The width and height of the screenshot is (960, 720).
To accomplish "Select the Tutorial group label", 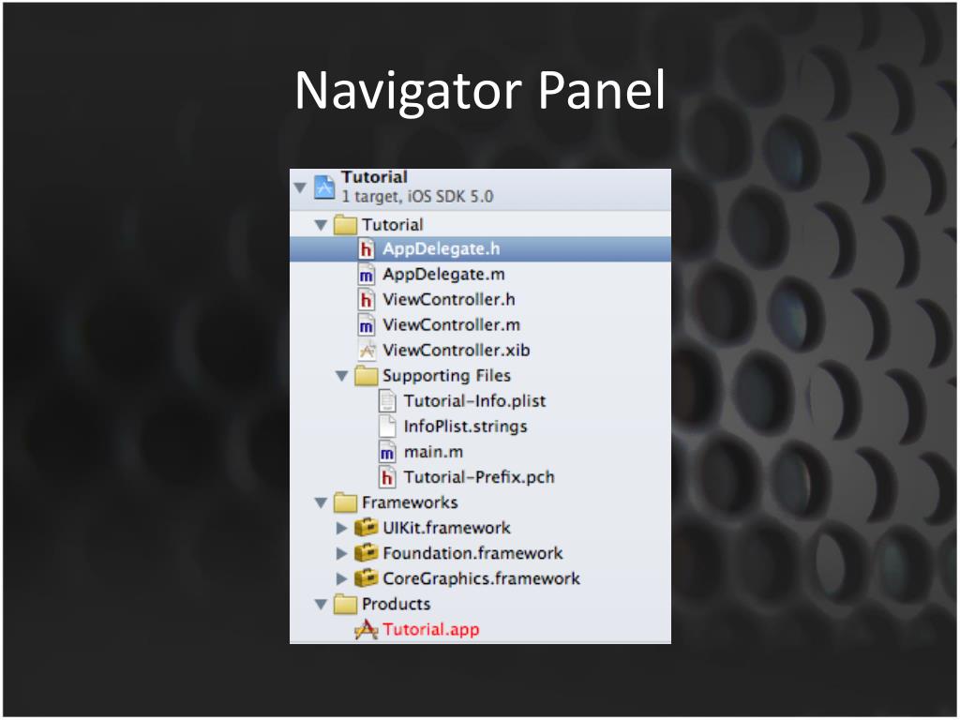I will 393,225.
